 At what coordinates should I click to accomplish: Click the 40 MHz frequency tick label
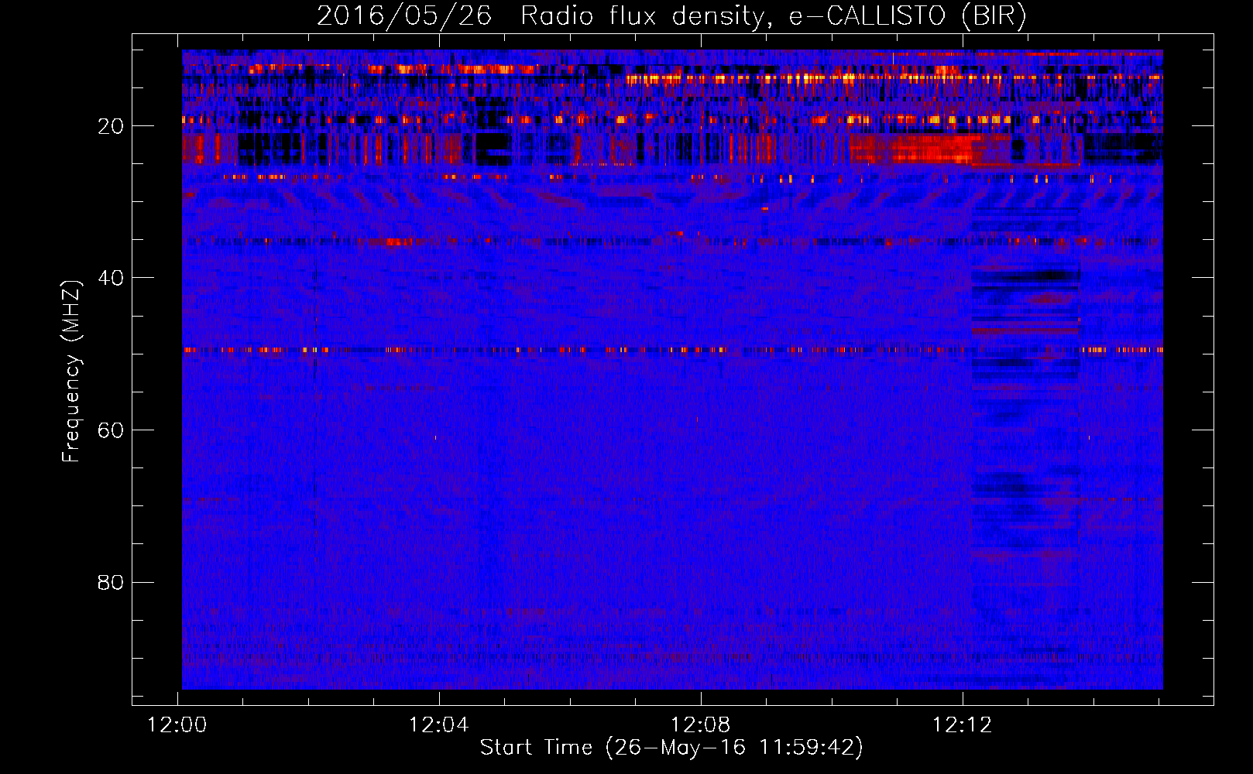tap(111, 278)
